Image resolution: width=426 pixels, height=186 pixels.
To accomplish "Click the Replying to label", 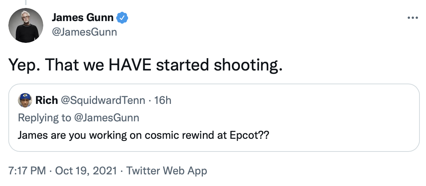I will (x=44, y=118).
